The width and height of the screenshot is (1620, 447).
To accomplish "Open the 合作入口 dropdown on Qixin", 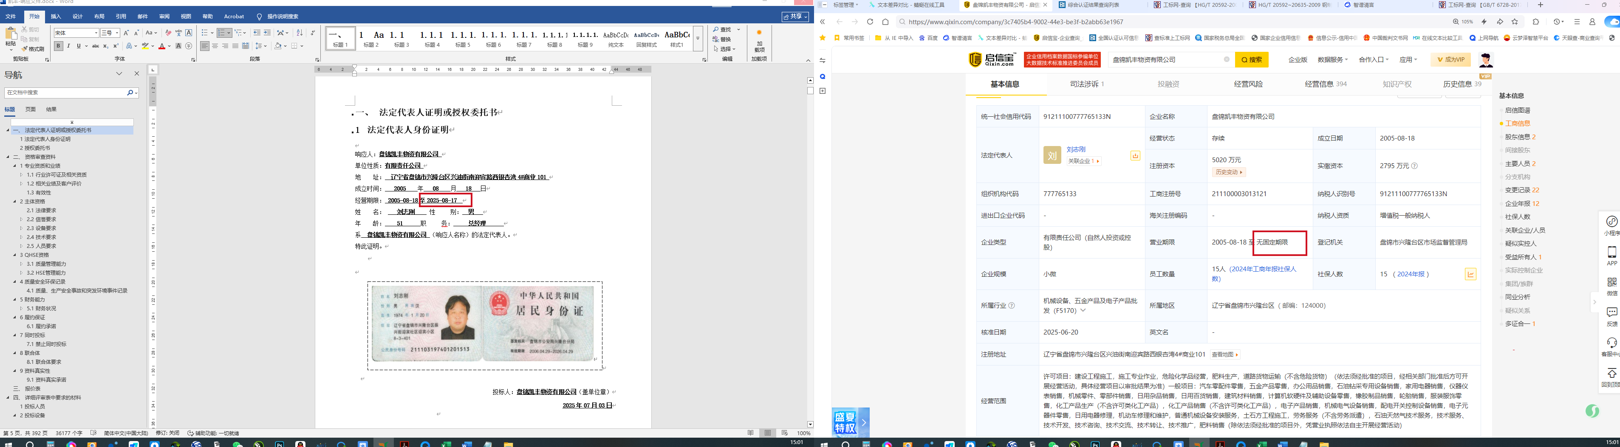I will point(1374,60).
